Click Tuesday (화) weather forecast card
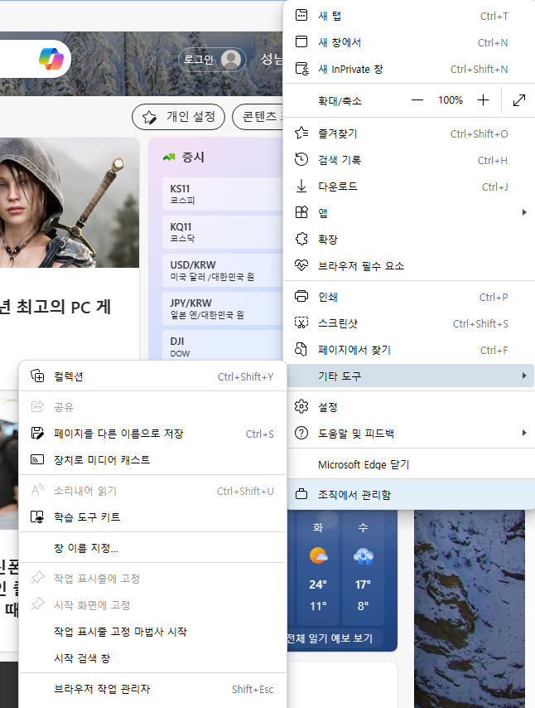 318,568
